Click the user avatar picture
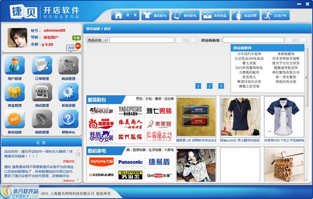The width and height of the screenshot is (313, 199). (17, 37)
